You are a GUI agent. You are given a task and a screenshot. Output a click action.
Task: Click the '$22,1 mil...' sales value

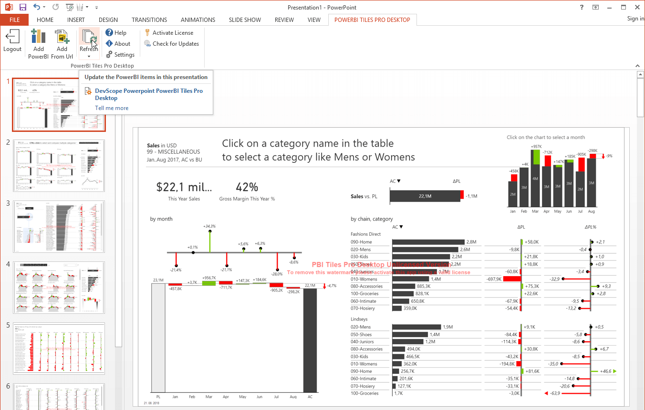click(x=184, y=187)
